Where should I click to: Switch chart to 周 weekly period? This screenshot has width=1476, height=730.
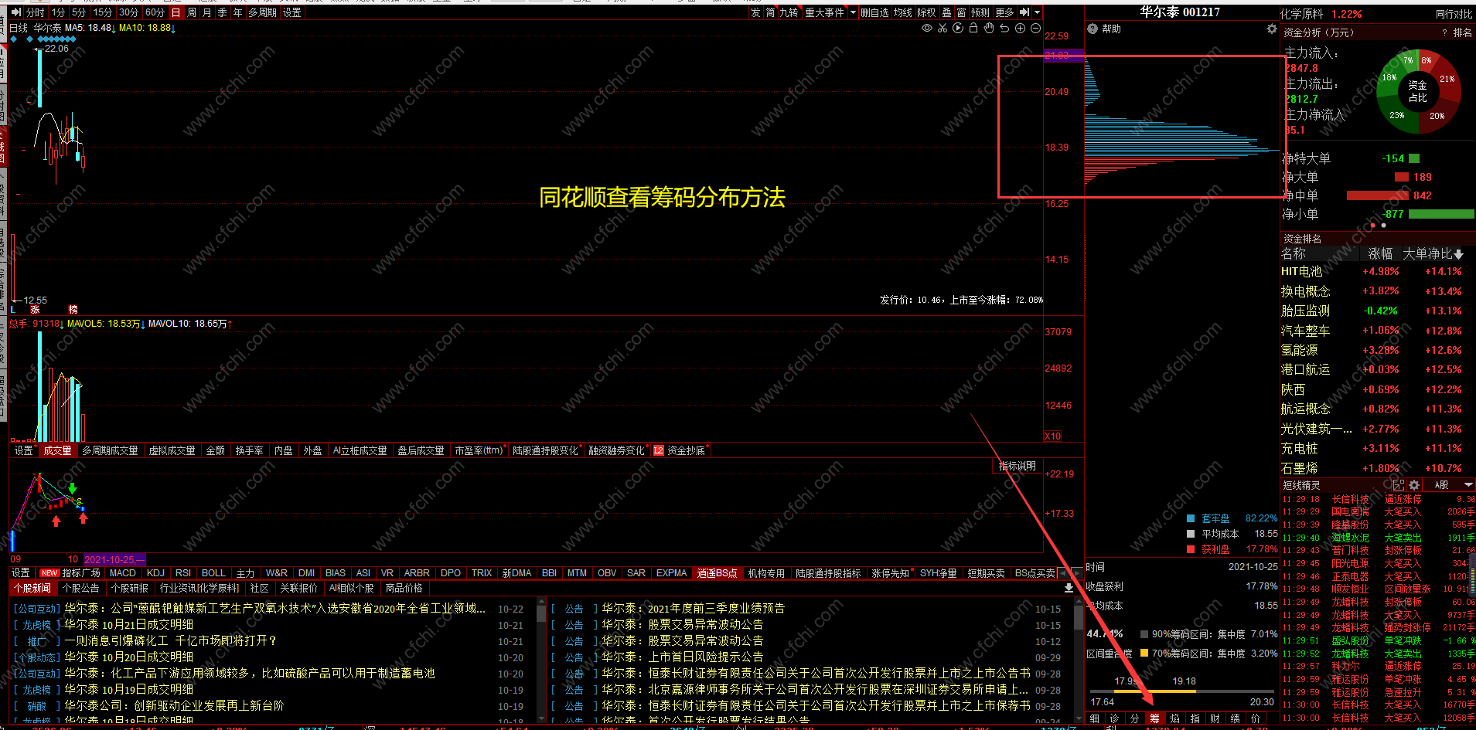(192, 12)
